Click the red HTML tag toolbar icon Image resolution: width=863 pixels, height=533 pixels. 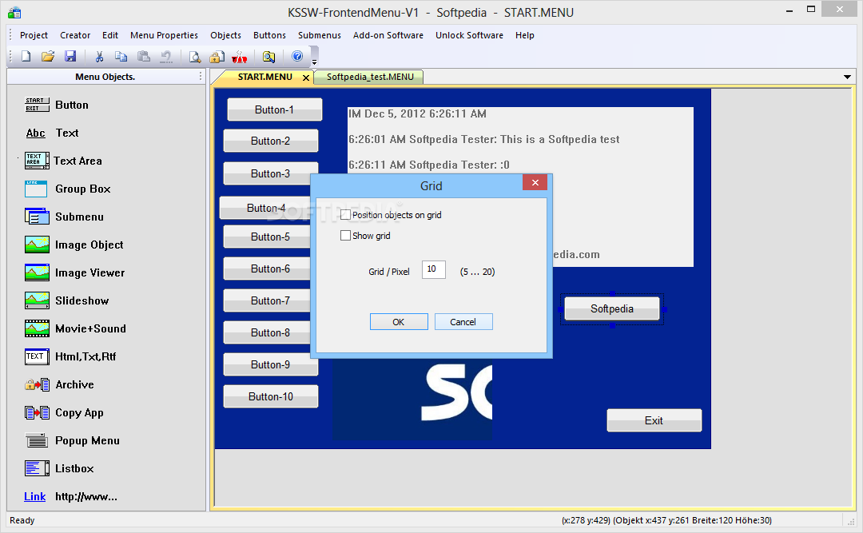point(240,56)
